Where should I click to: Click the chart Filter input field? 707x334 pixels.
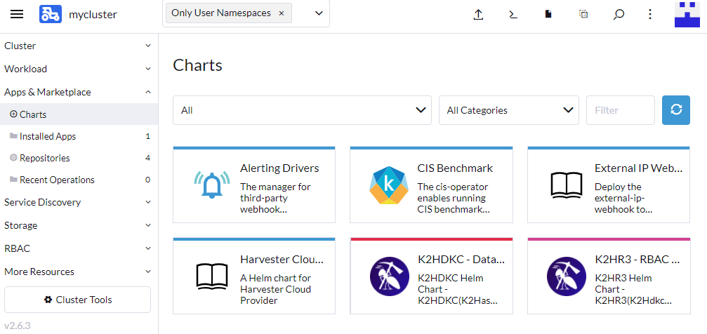(620, 110)
